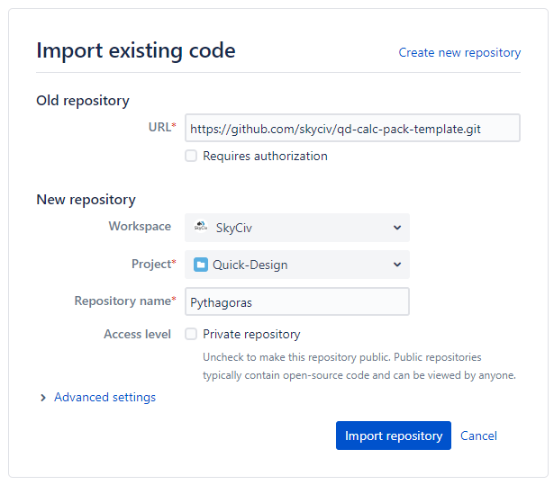Click the Cancel link
This screenshot has width=554, height=485.
tap(478, 436)
